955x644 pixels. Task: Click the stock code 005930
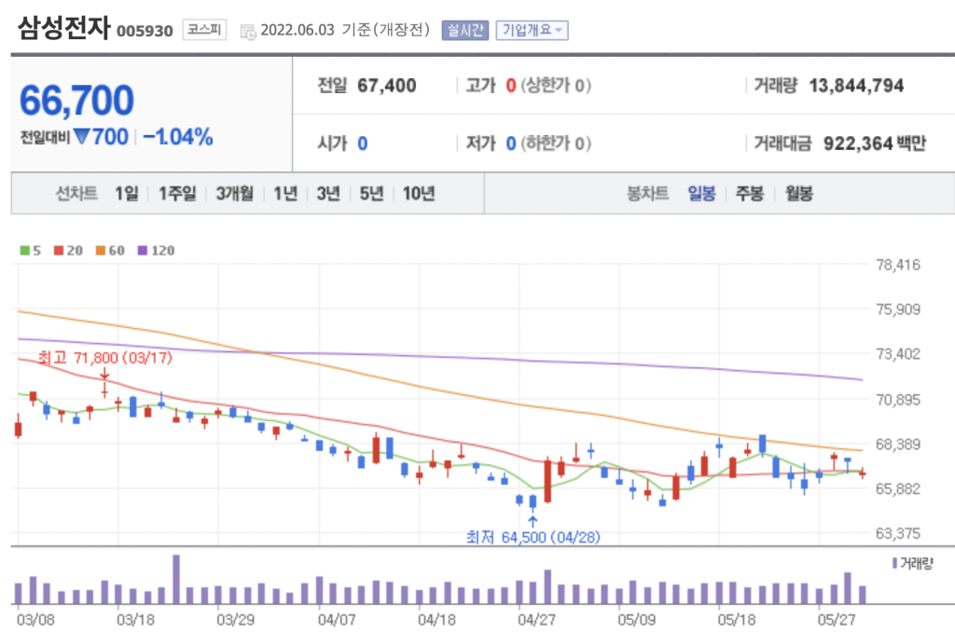(x=145, y=31)
